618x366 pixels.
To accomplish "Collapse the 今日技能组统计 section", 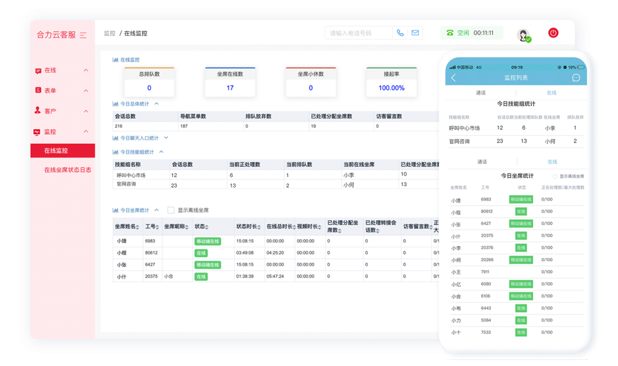I will (161, 152).
